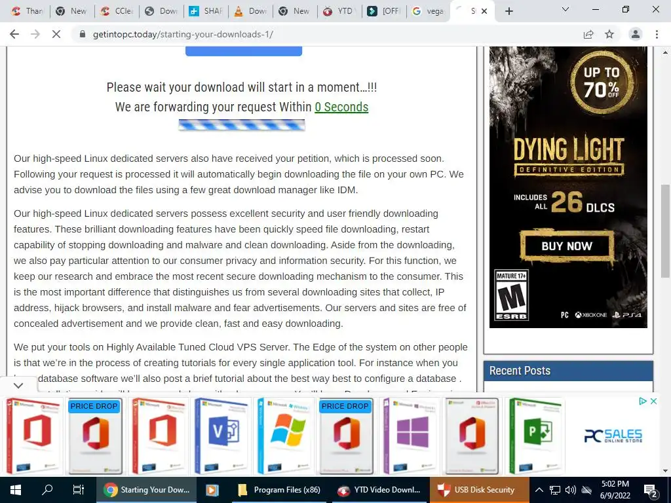
Task: Open network status tray icon
Action: coord(555,490)
